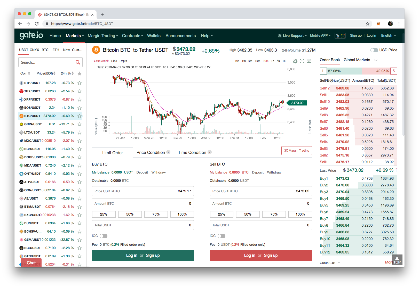Star the GRIN/USDT pair
Image resolution: width=419 pixels, height=288 pixels.
coord(80,124)
